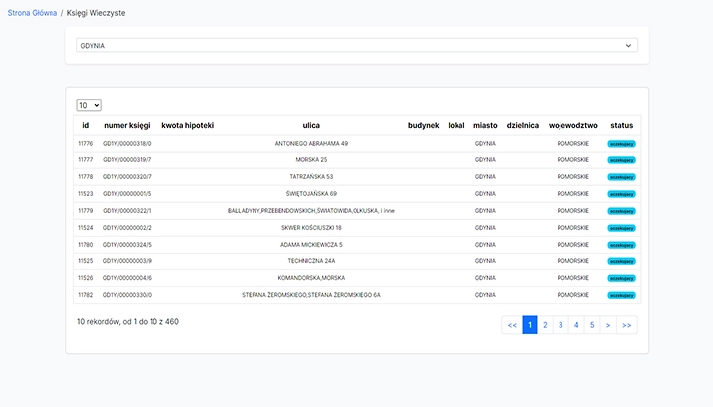Sort by the id column header
This screenshot has height=407, width=713.
[86, 126]
